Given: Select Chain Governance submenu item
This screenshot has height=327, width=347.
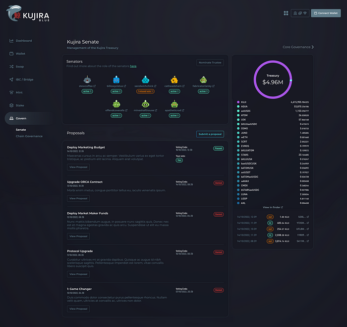Looking at the screenshot, I should click(29, 136).
